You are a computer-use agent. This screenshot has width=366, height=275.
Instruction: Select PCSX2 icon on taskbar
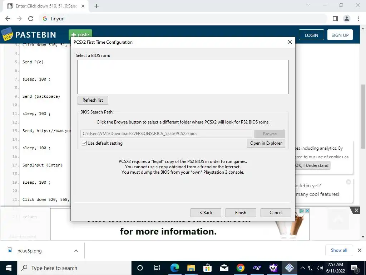[x=290, y=268]
